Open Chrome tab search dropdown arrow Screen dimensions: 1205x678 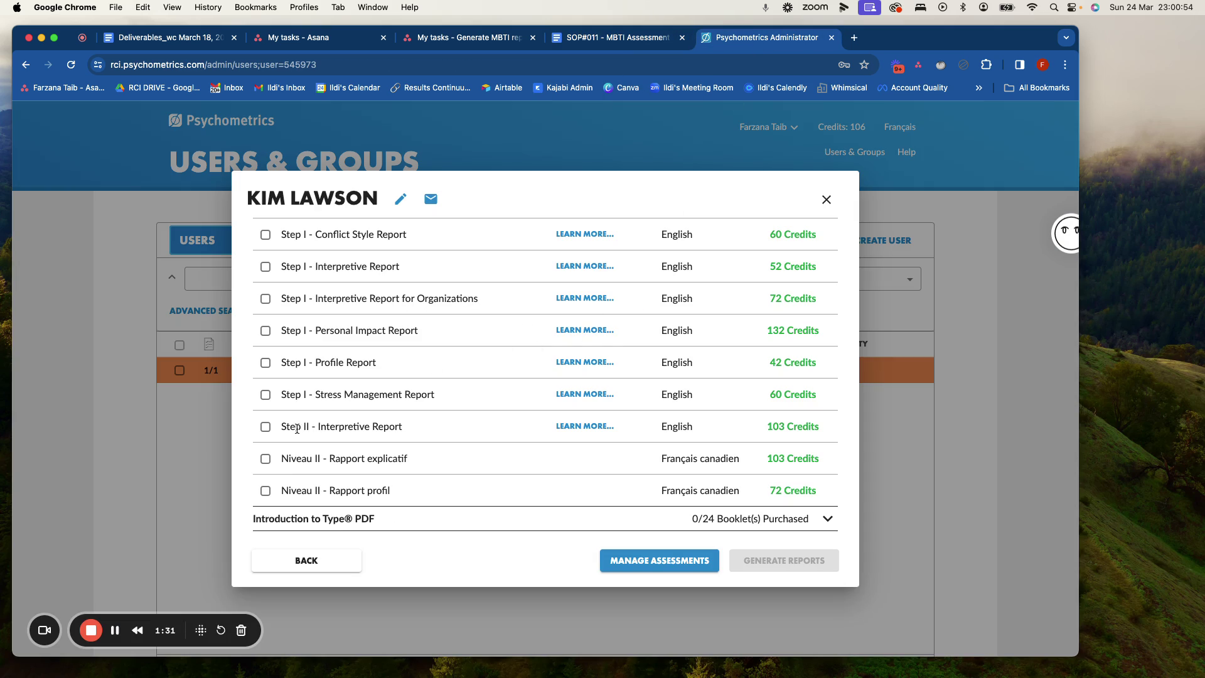[x=1066, y=38]
